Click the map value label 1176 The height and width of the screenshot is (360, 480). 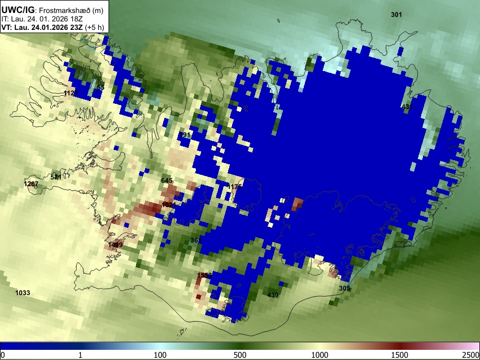click(x=235, y=187)
